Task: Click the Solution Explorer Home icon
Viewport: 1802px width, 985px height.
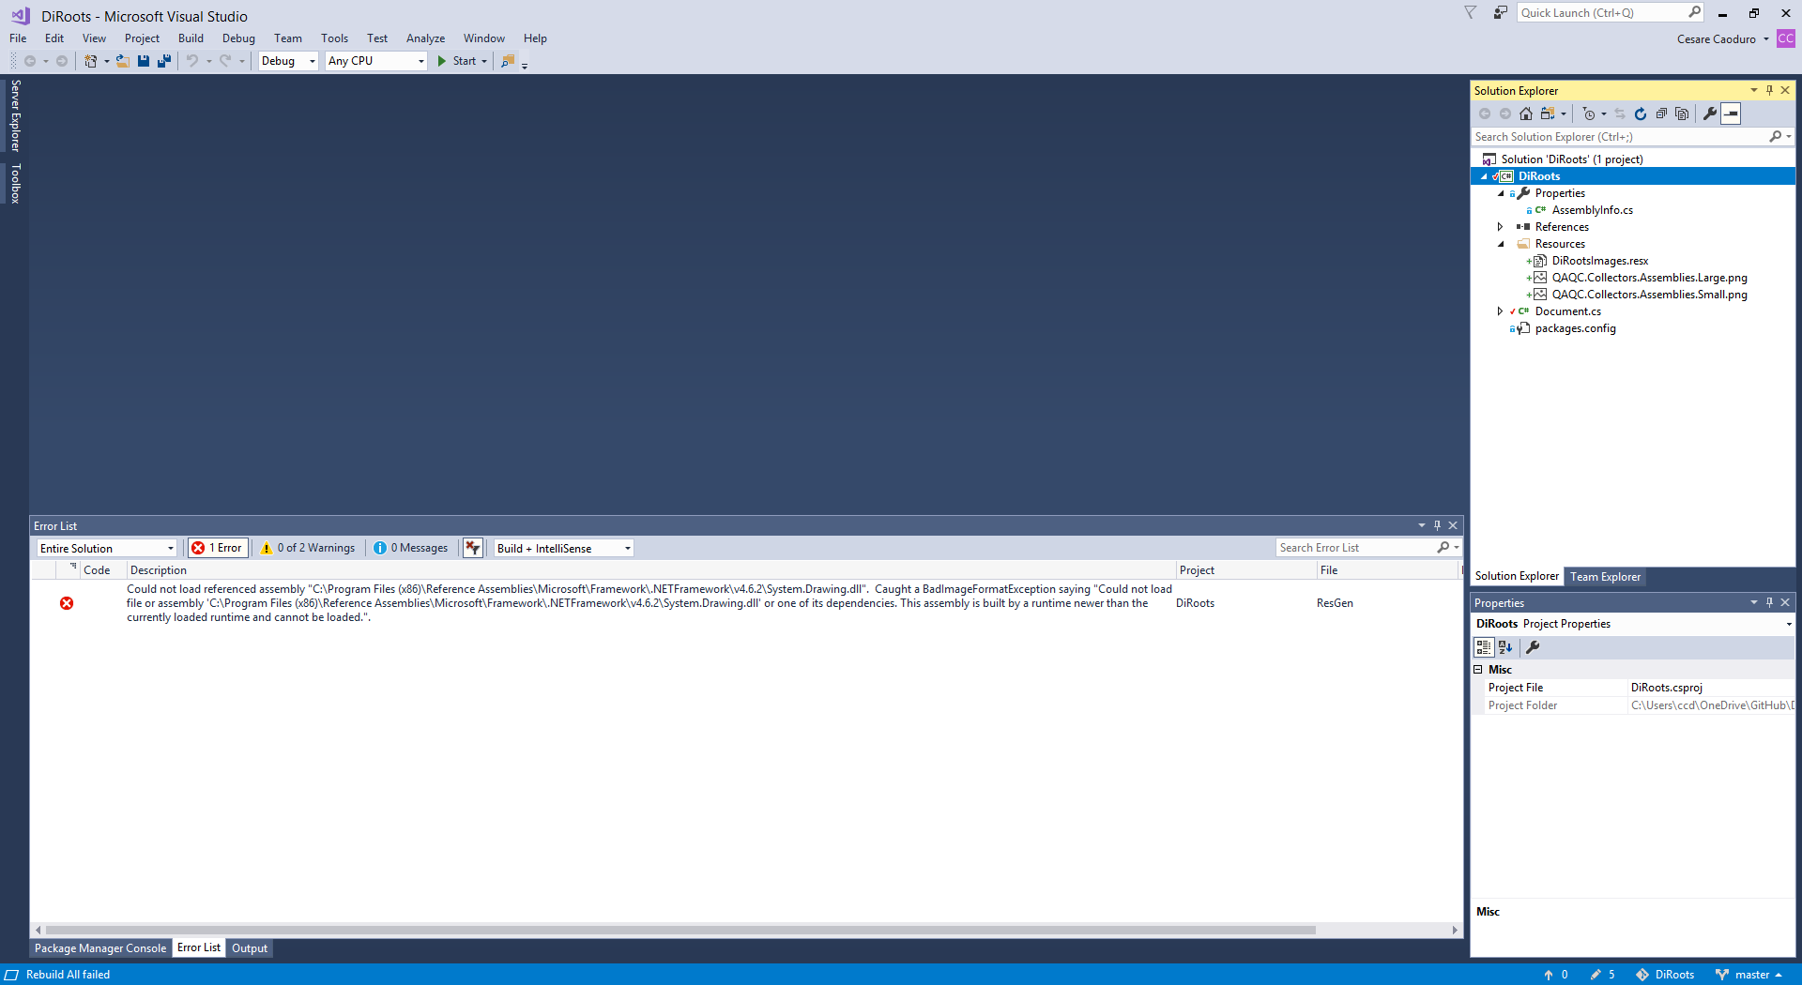Action: [x=1526, y=114]
